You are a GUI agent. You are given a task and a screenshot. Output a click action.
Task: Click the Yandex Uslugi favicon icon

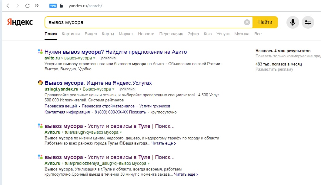pos(40,82)
